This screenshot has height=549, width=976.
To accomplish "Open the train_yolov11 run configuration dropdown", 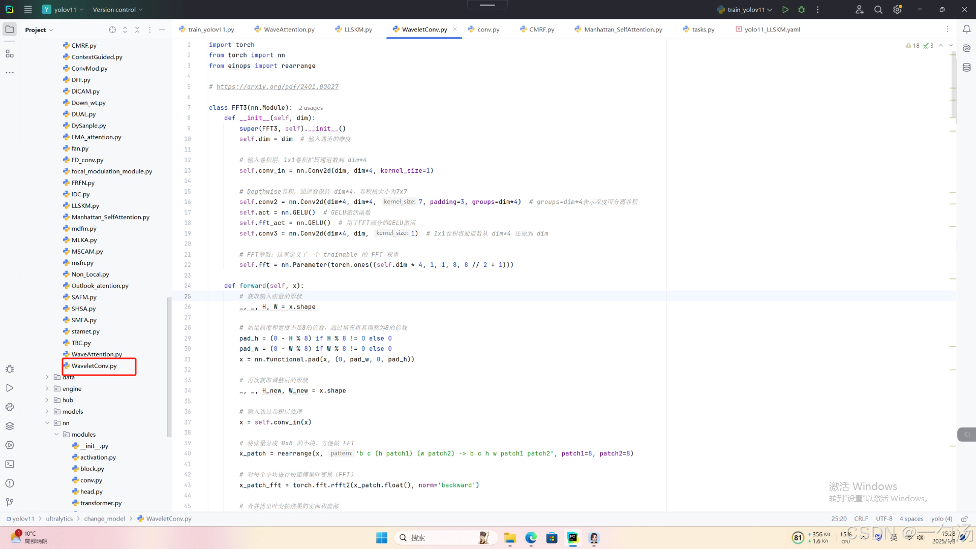I will pyautogui.click(x=745, y=10).
